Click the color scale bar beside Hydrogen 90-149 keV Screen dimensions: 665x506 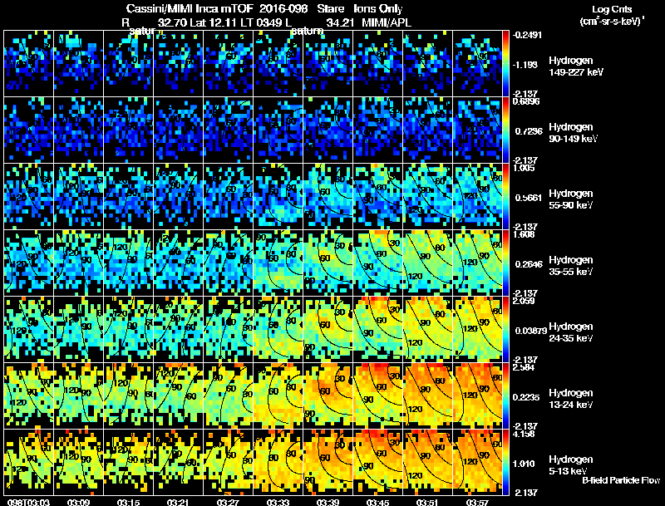(505, 130)
